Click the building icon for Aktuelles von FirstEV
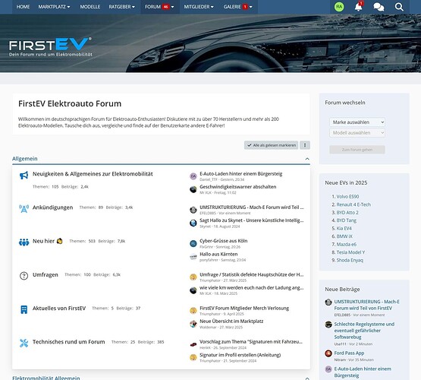 tap(24, 309)
